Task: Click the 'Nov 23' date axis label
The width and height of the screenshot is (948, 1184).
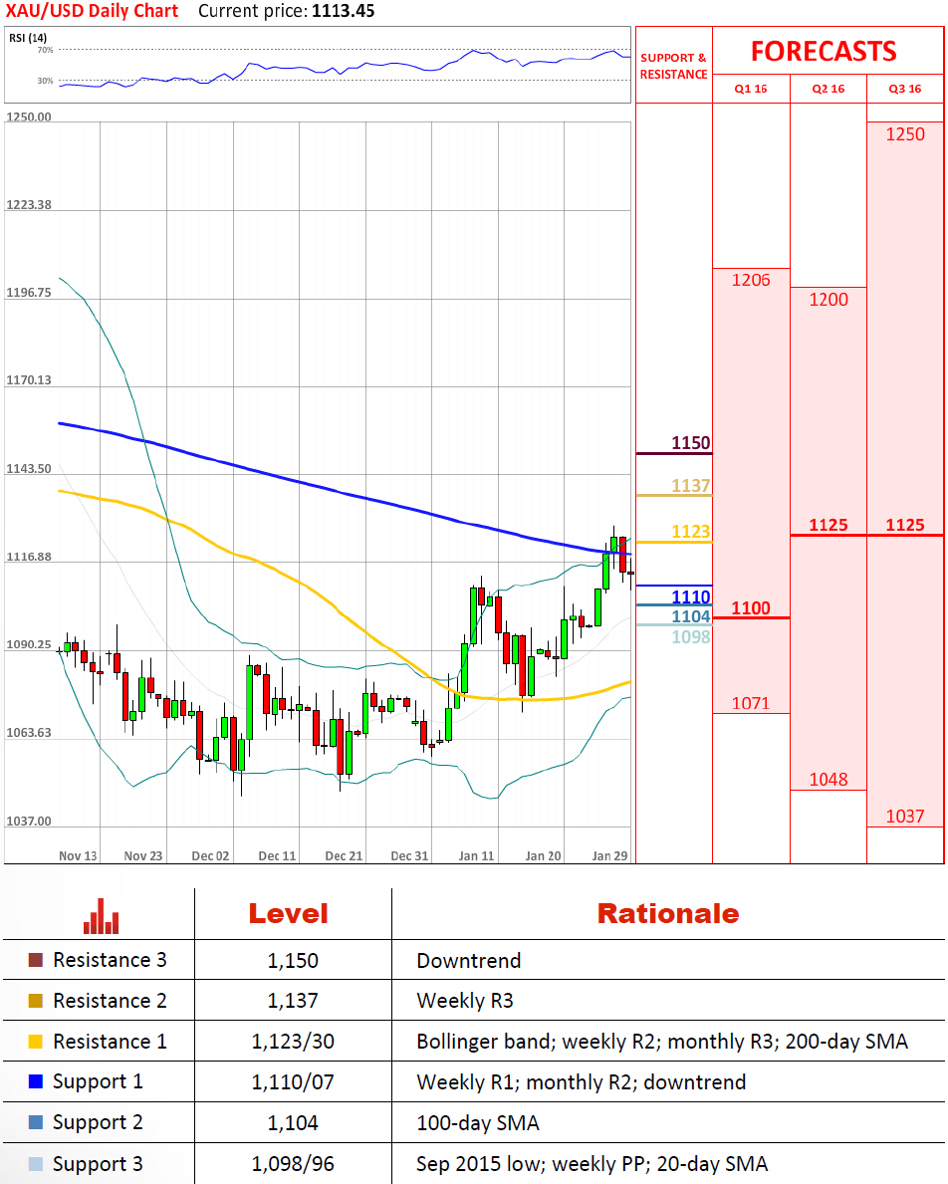Action: coord(142,855)
